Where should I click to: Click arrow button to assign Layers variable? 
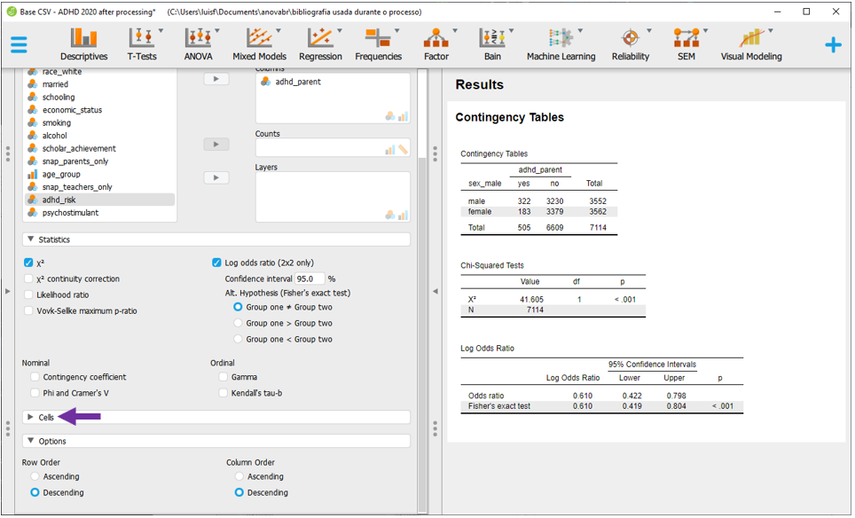(x=216, y=178)
